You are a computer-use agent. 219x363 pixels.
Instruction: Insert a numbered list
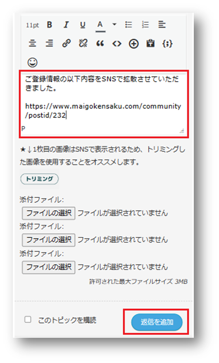[x=145, y=24]
